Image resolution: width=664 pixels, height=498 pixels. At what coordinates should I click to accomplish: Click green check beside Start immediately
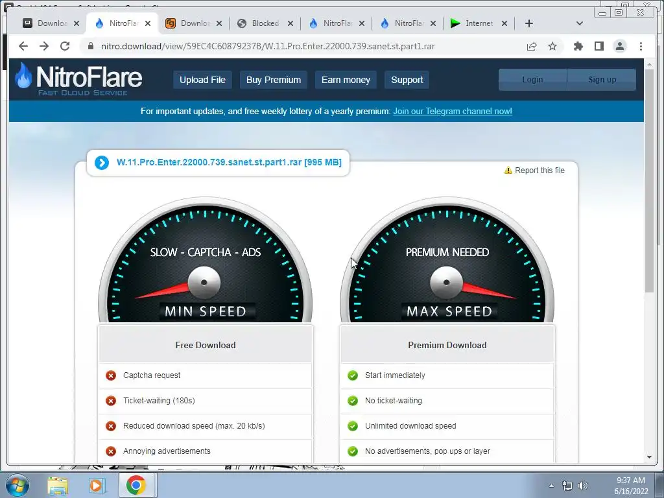353,375
